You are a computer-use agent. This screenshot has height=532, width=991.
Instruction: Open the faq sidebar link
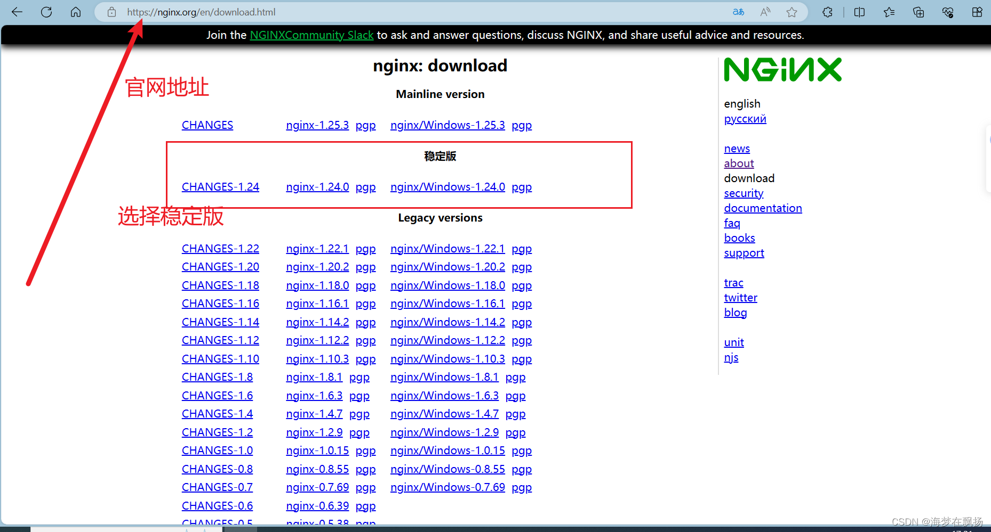coord(732,223)
